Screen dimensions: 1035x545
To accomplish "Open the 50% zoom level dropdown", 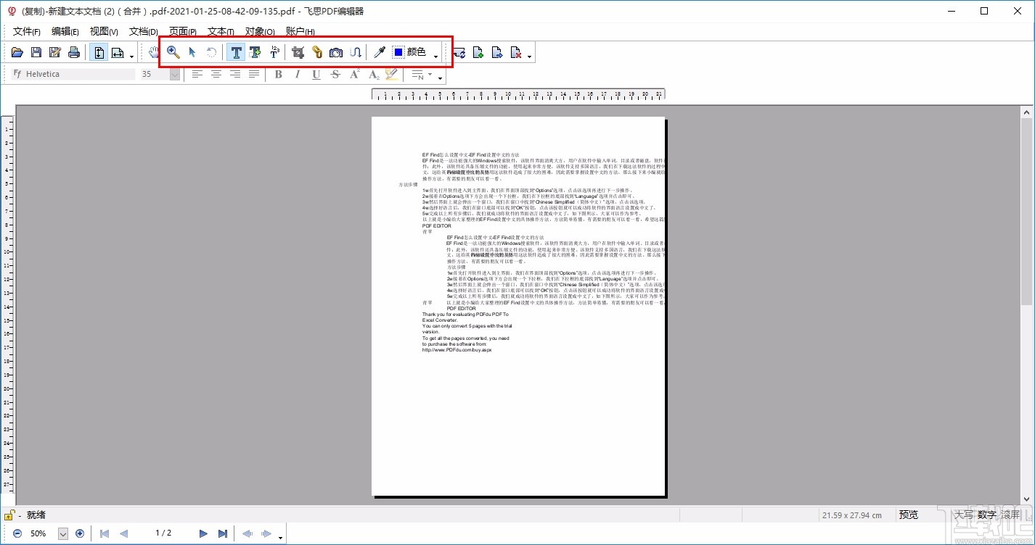I will [62, 533].
